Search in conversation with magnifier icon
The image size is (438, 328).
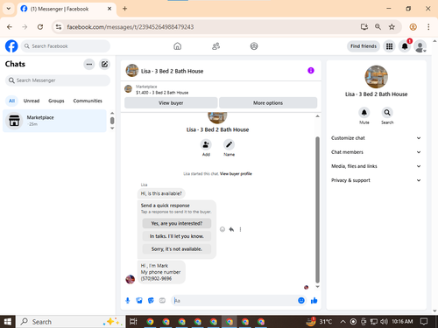click(387, 113)
